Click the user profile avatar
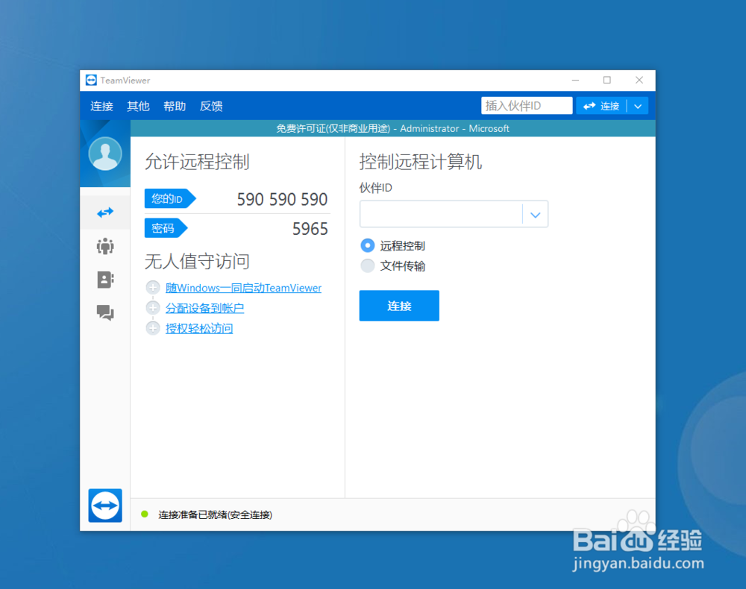This screenshot has height=589, width=746. [105, 154]
